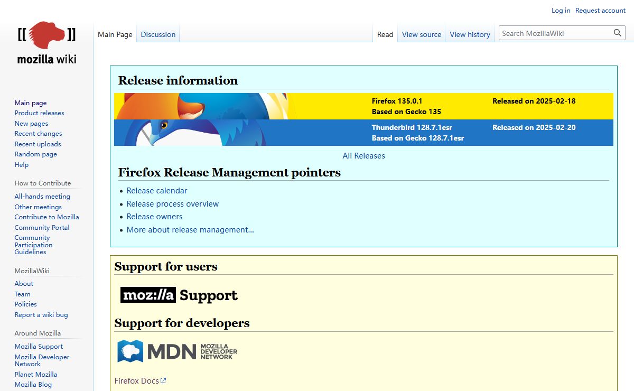634x391 pixels.
Task: Click How to Contribute sidebar heading
Action: 43,183
